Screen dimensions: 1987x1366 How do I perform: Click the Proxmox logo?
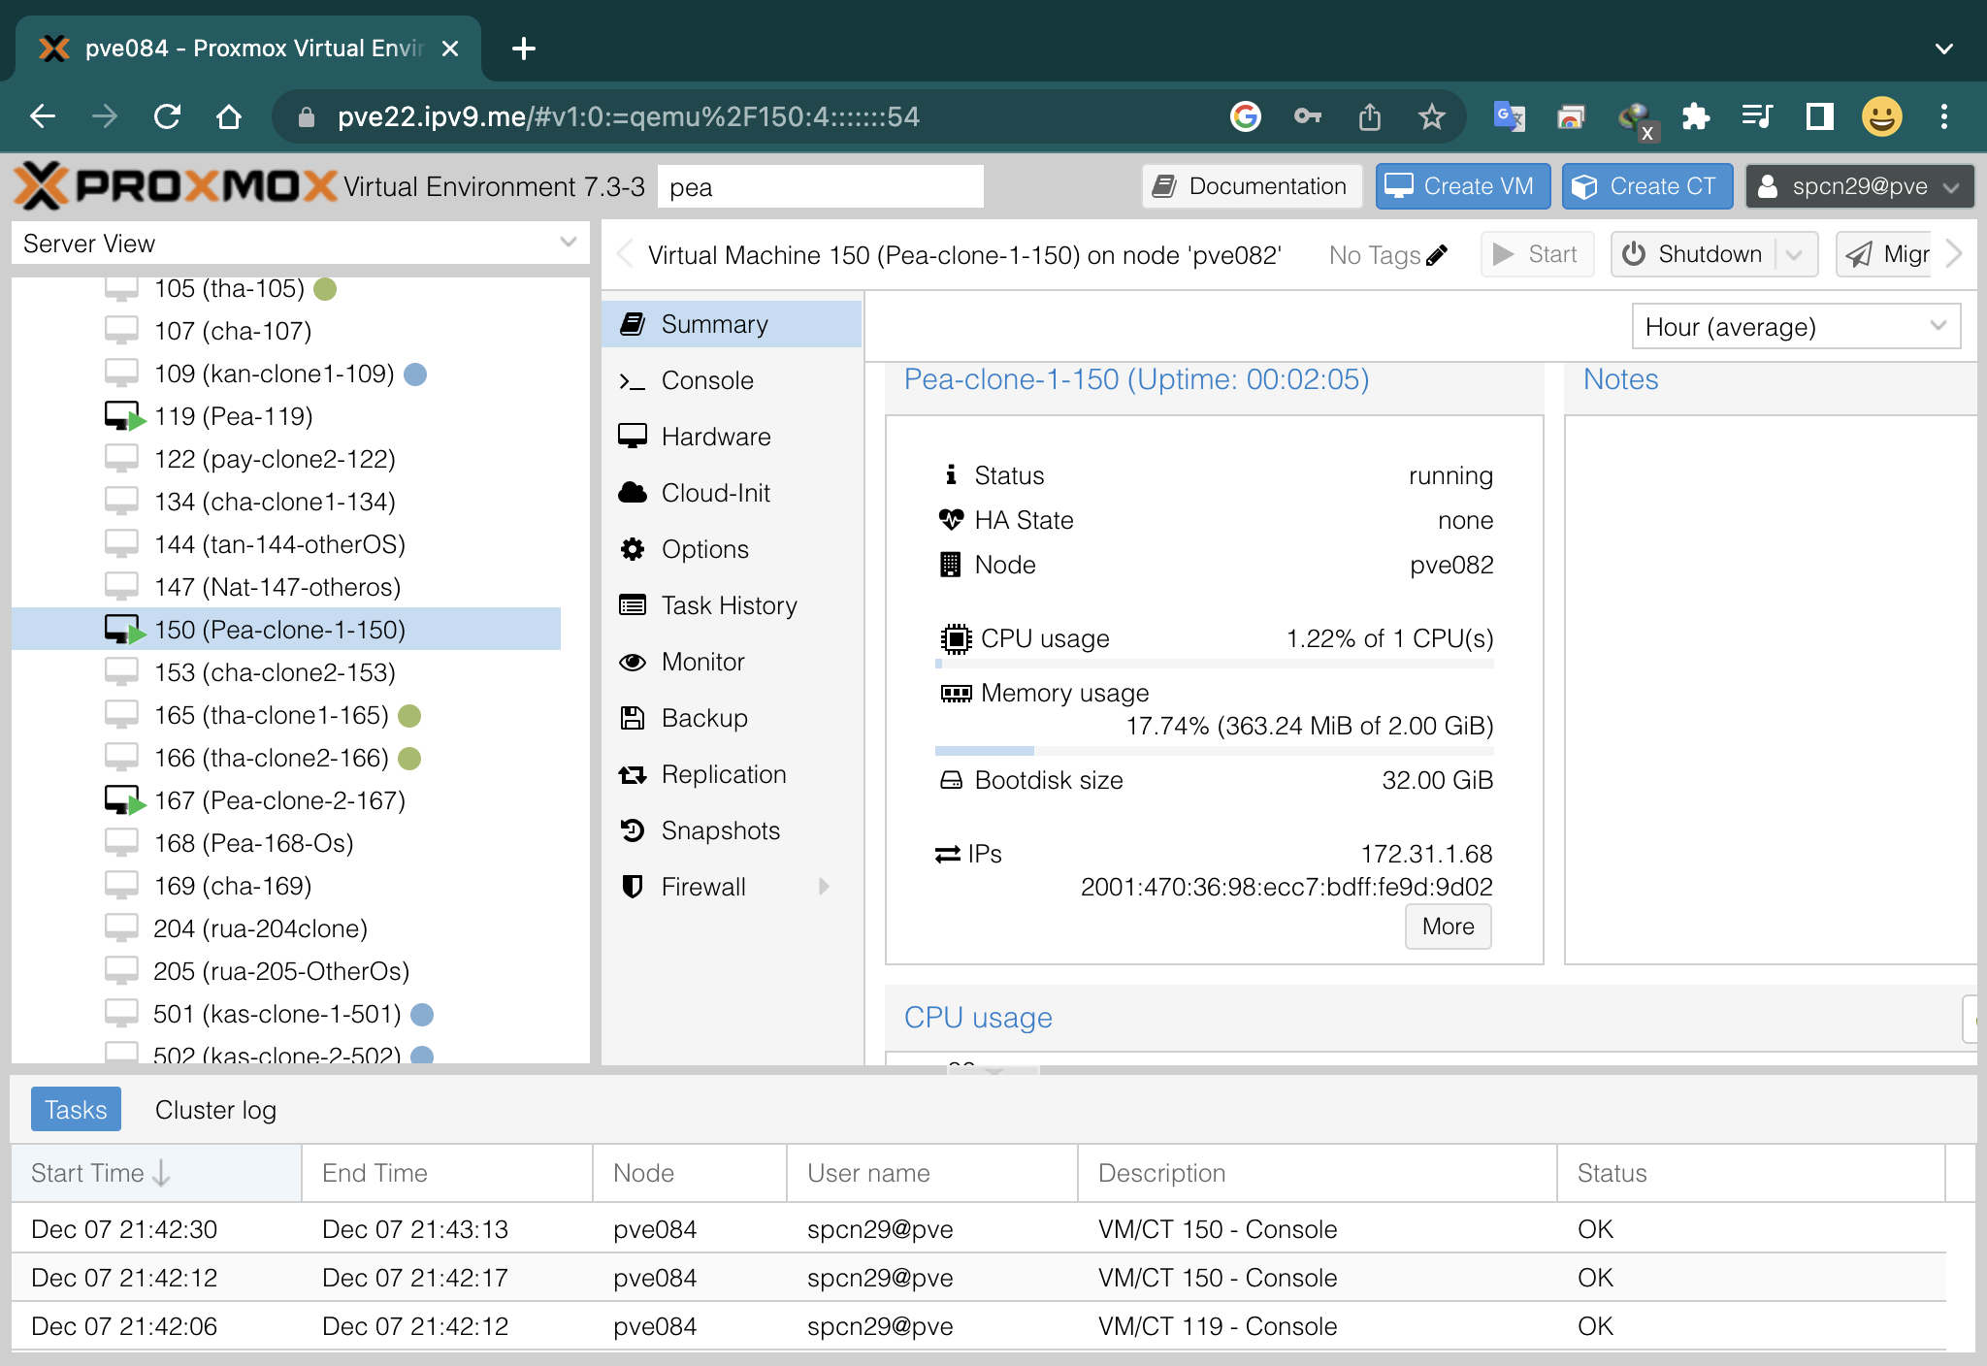[175, 185]
